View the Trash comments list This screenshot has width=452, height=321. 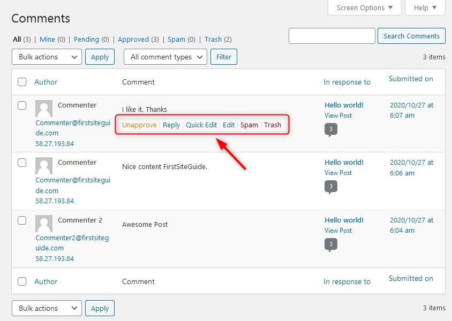(213, 39)
